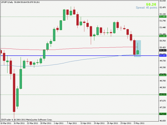The height and width of the screenshot is (125, 167).
Task: Click the 47.330 price scale value
Action: (x=163, y=107)
